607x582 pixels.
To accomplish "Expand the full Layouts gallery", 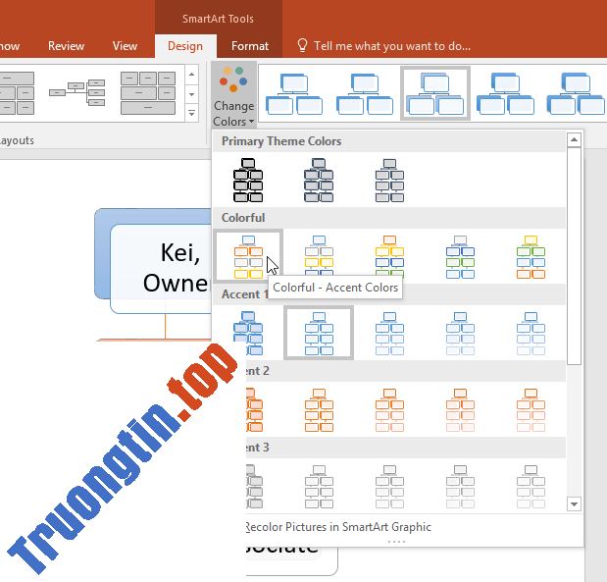I will [191, 113].
